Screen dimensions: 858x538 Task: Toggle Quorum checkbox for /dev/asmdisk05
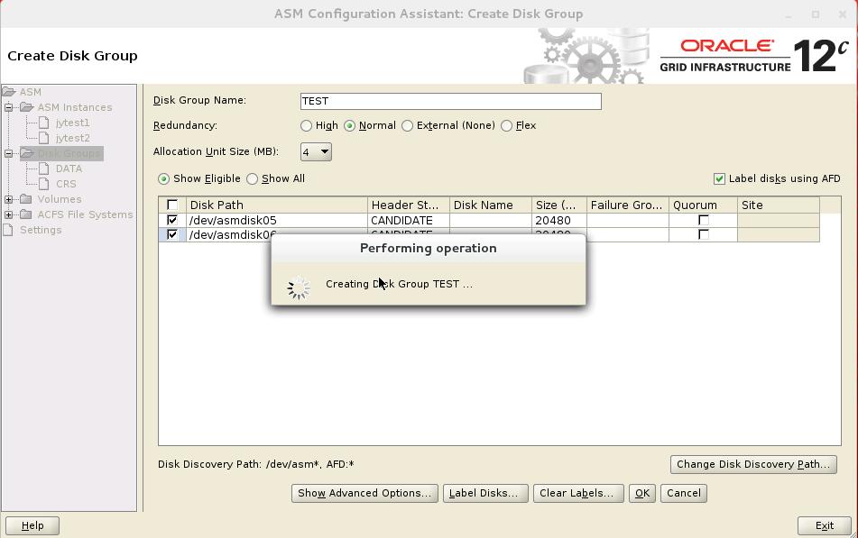coord(704,221)
